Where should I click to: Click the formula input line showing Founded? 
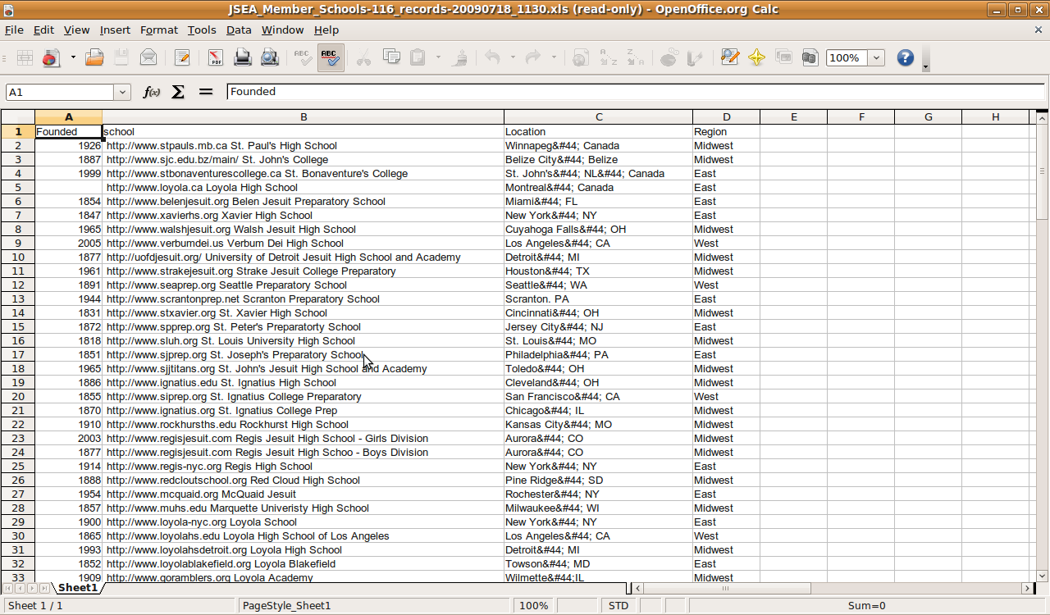click(636, 92)
